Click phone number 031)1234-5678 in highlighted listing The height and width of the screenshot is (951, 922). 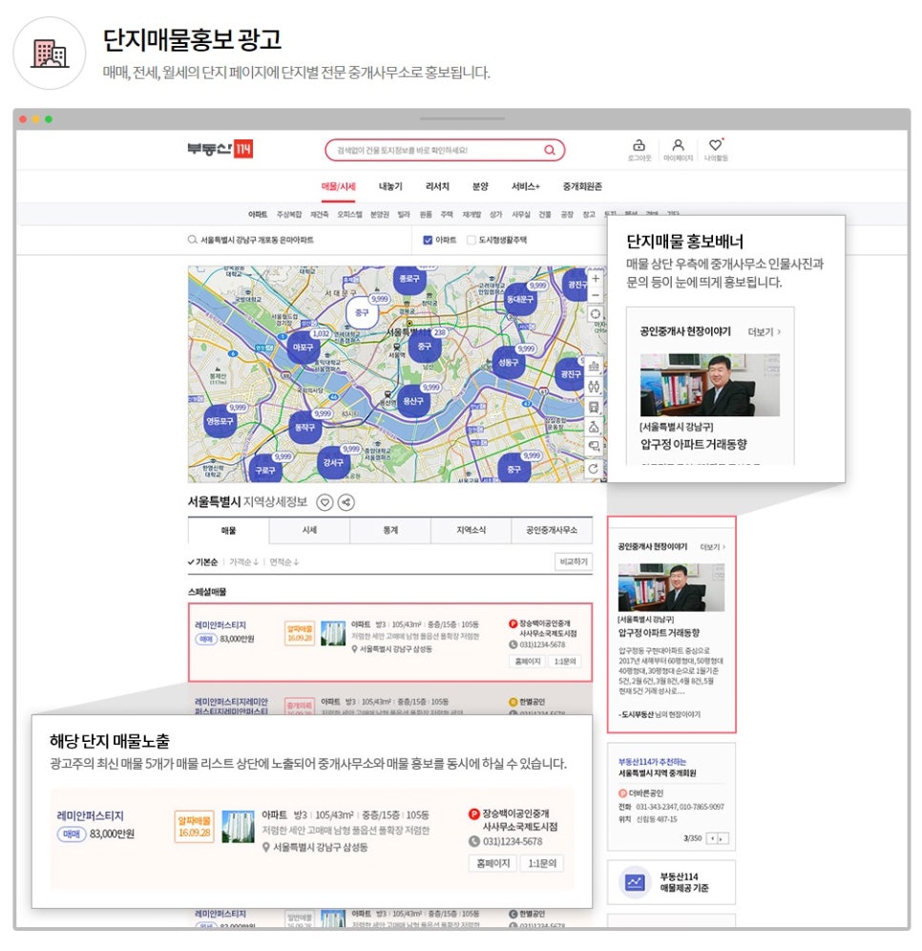click(542, 645)
